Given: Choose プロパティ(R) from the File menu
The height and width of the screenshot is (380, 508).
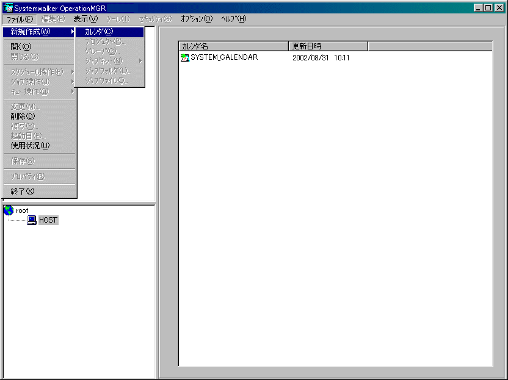Looking at the screenshot, I should [x=40, y=176].
